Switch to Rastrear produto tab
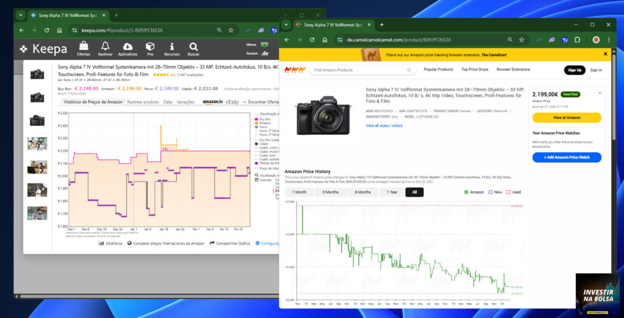The width and height of the screenshot is (624, 318). [143, 102]
